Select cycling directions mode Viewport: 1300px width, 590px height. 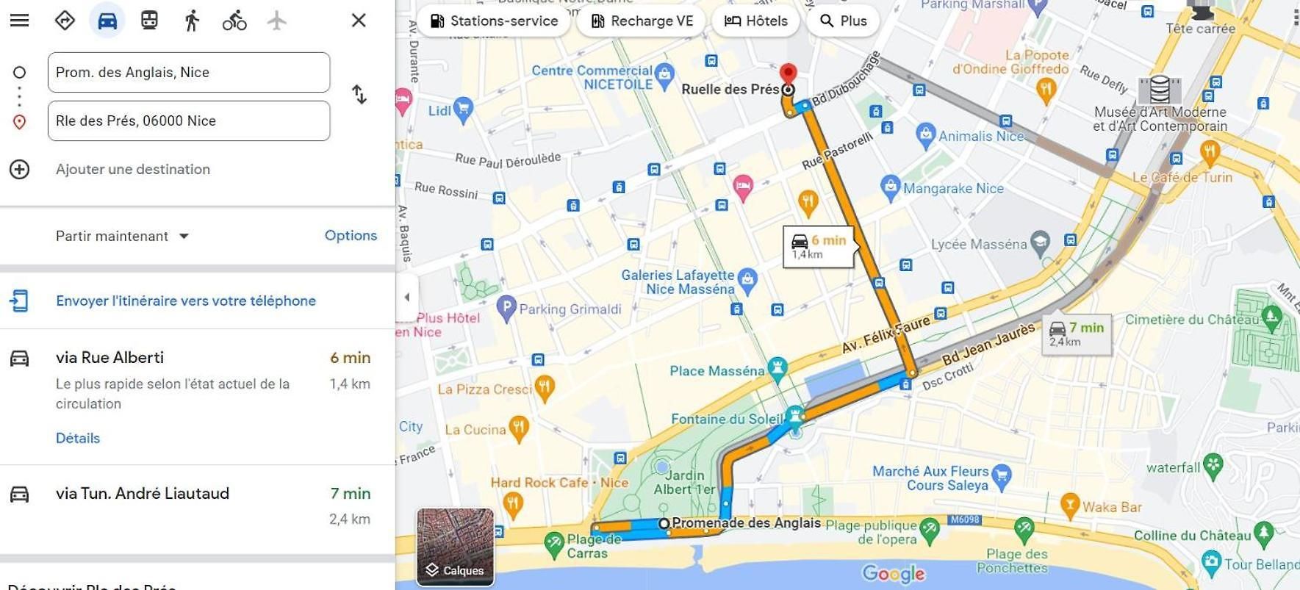pos(234,21)
